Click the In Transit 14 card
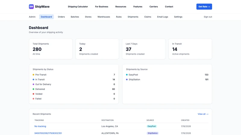The width and height of the screenshot is (241, 135). click(x=190, y=49)
